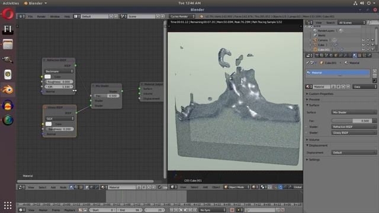
Task: Open Physics properties tab icon
Action: 369,56
